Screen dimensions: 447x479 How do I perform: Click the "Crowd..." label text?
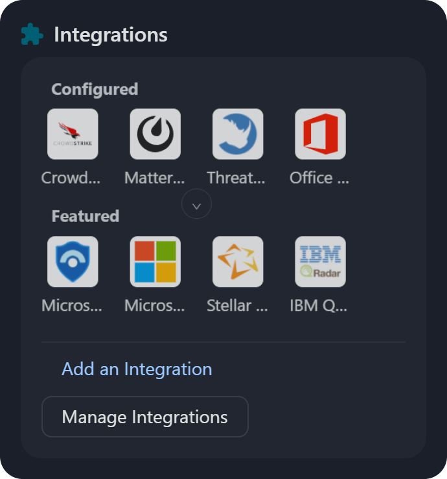point(71,178)
